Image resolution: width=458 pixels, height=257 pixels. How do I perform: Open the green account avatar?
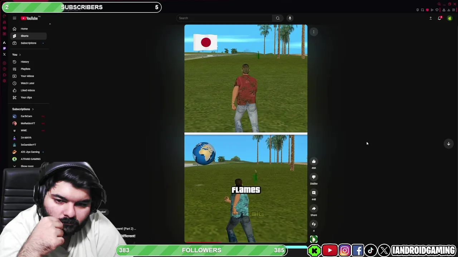(x=450, y=18)
